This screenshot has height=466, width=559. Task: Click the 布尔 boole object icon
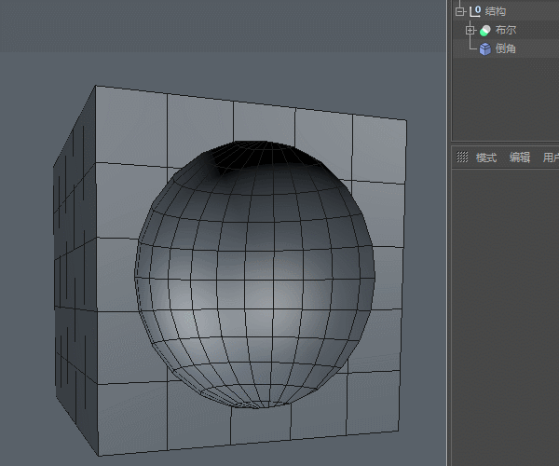(x=484, y=31)
